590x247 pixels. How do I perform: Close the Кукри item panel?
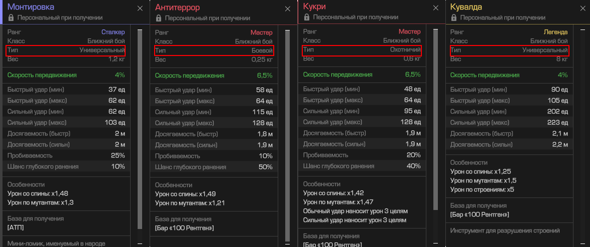(x=435, y=8)
